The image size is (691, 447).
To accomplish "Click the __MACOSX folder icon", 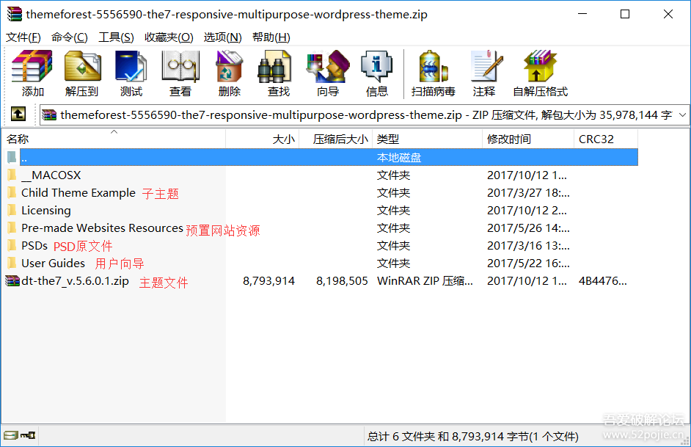I will (x=12, y=175).
